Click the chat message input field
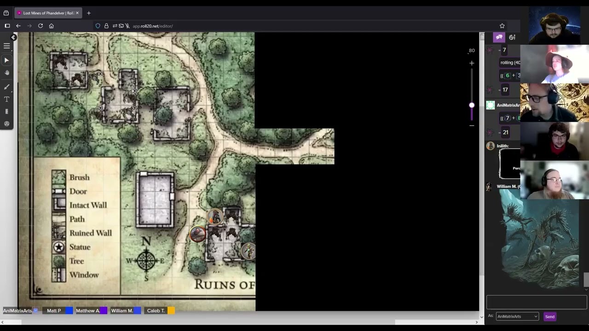The width and height of the screenshot is (589, 331). click(x=537, y=302)
